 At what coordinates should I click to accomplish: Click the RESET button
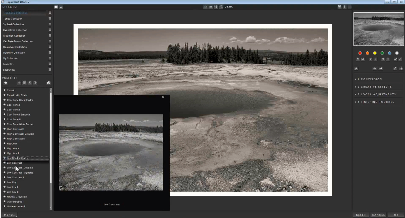pos(361,215)
